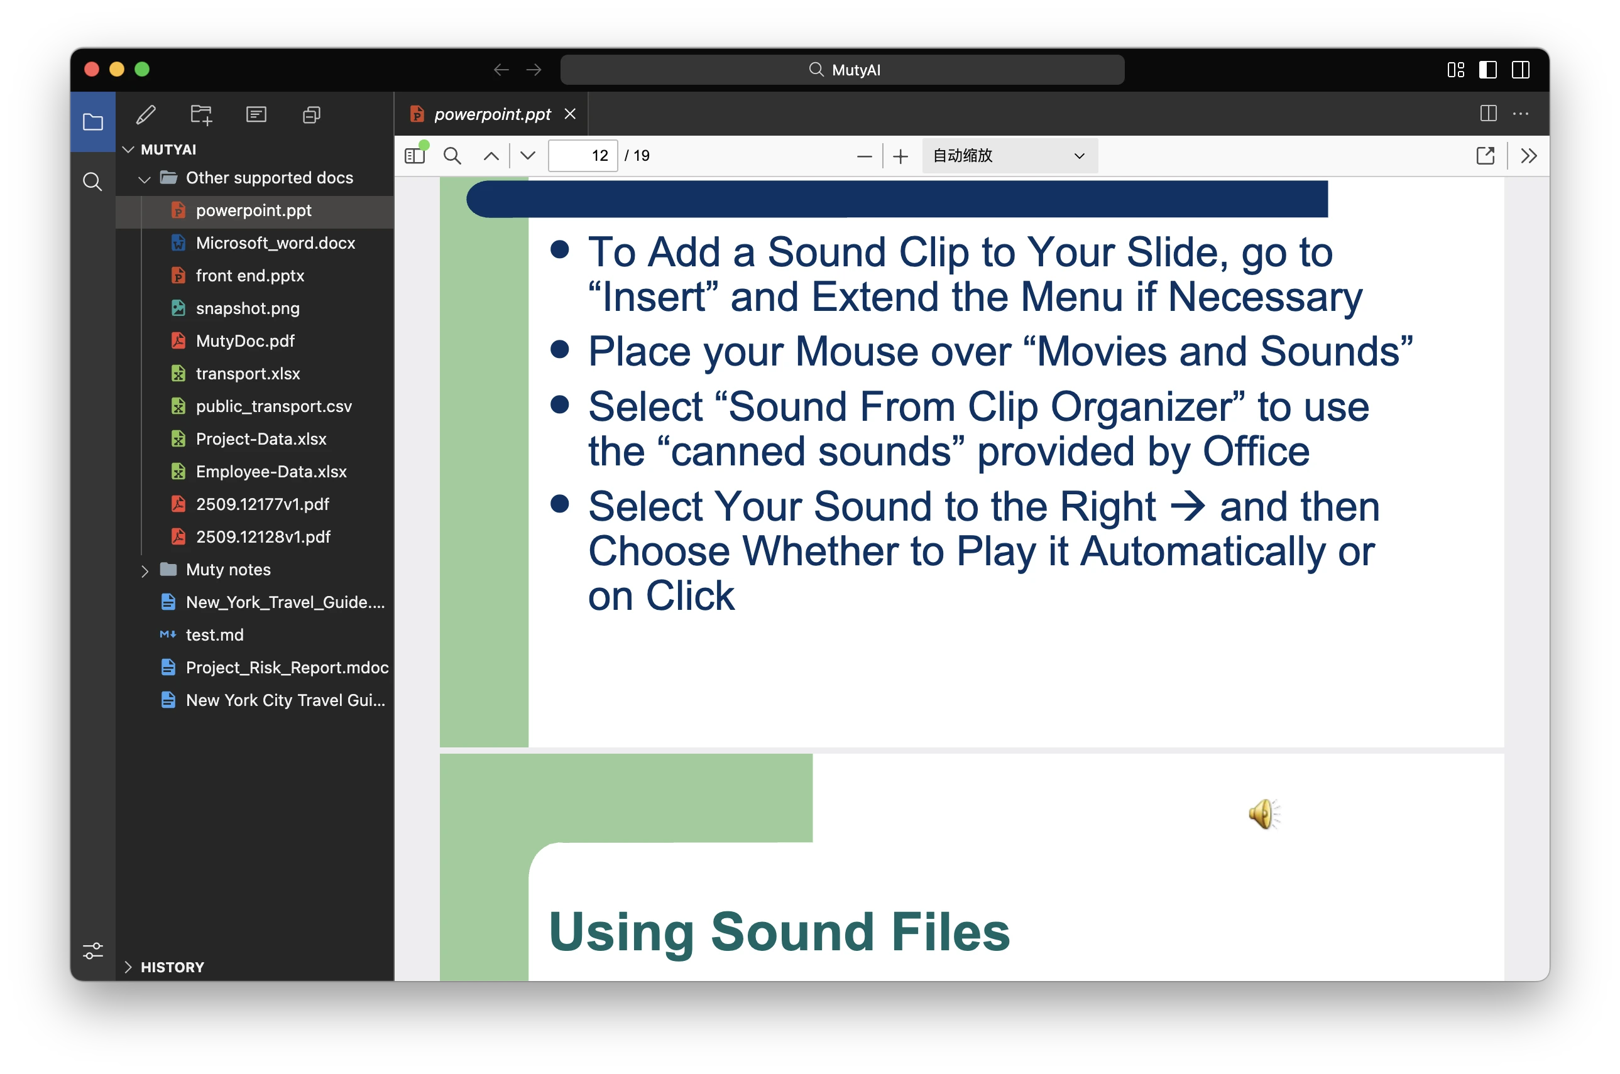Image resolution: width=1620 pixels, height=1074 pixels.
Task: Click the collapse all folders icon
Action: [311, 114]
